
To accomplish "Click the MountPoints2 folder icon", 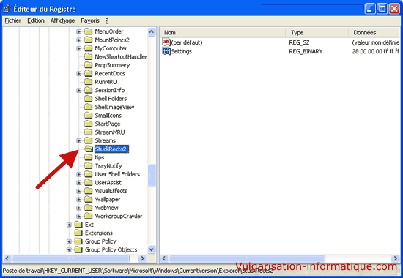I will point(89,40).
